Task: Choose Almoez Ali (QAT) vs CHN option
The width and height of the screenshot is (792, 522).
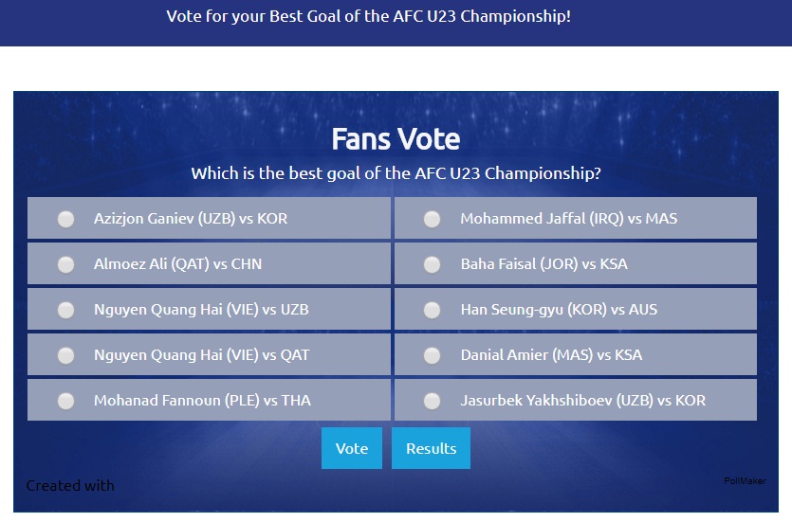Action: point(65,264)
